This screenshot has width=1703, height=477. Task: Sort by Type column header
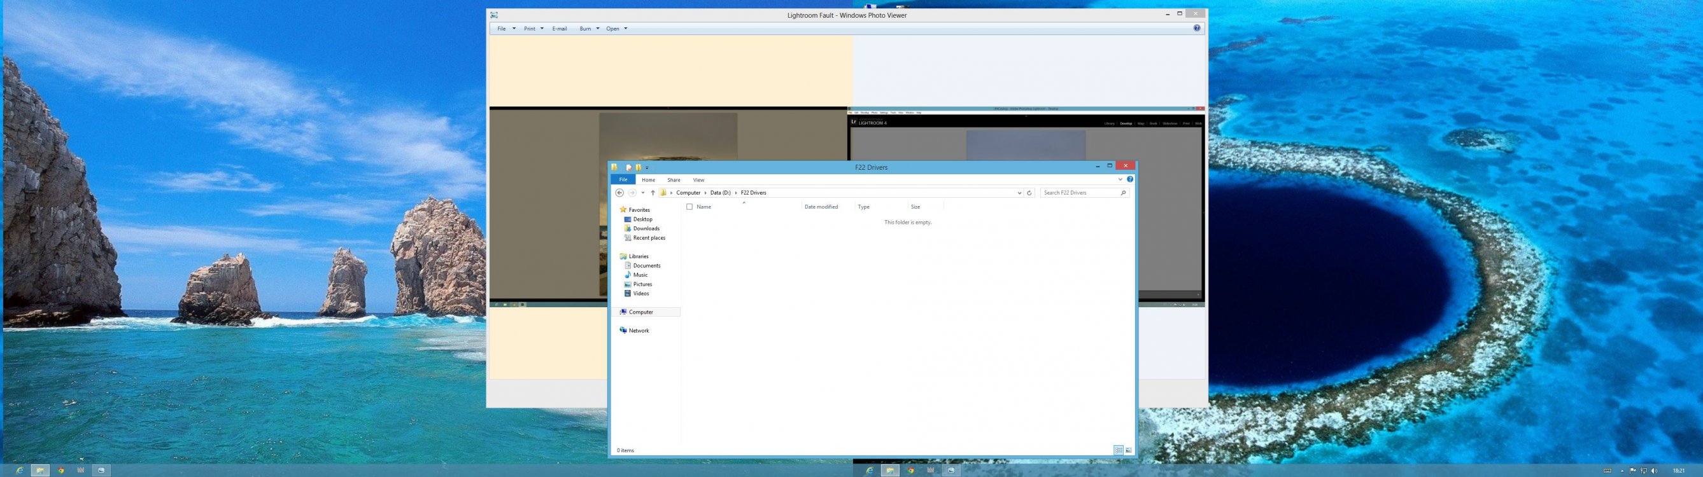click(863, 207)
